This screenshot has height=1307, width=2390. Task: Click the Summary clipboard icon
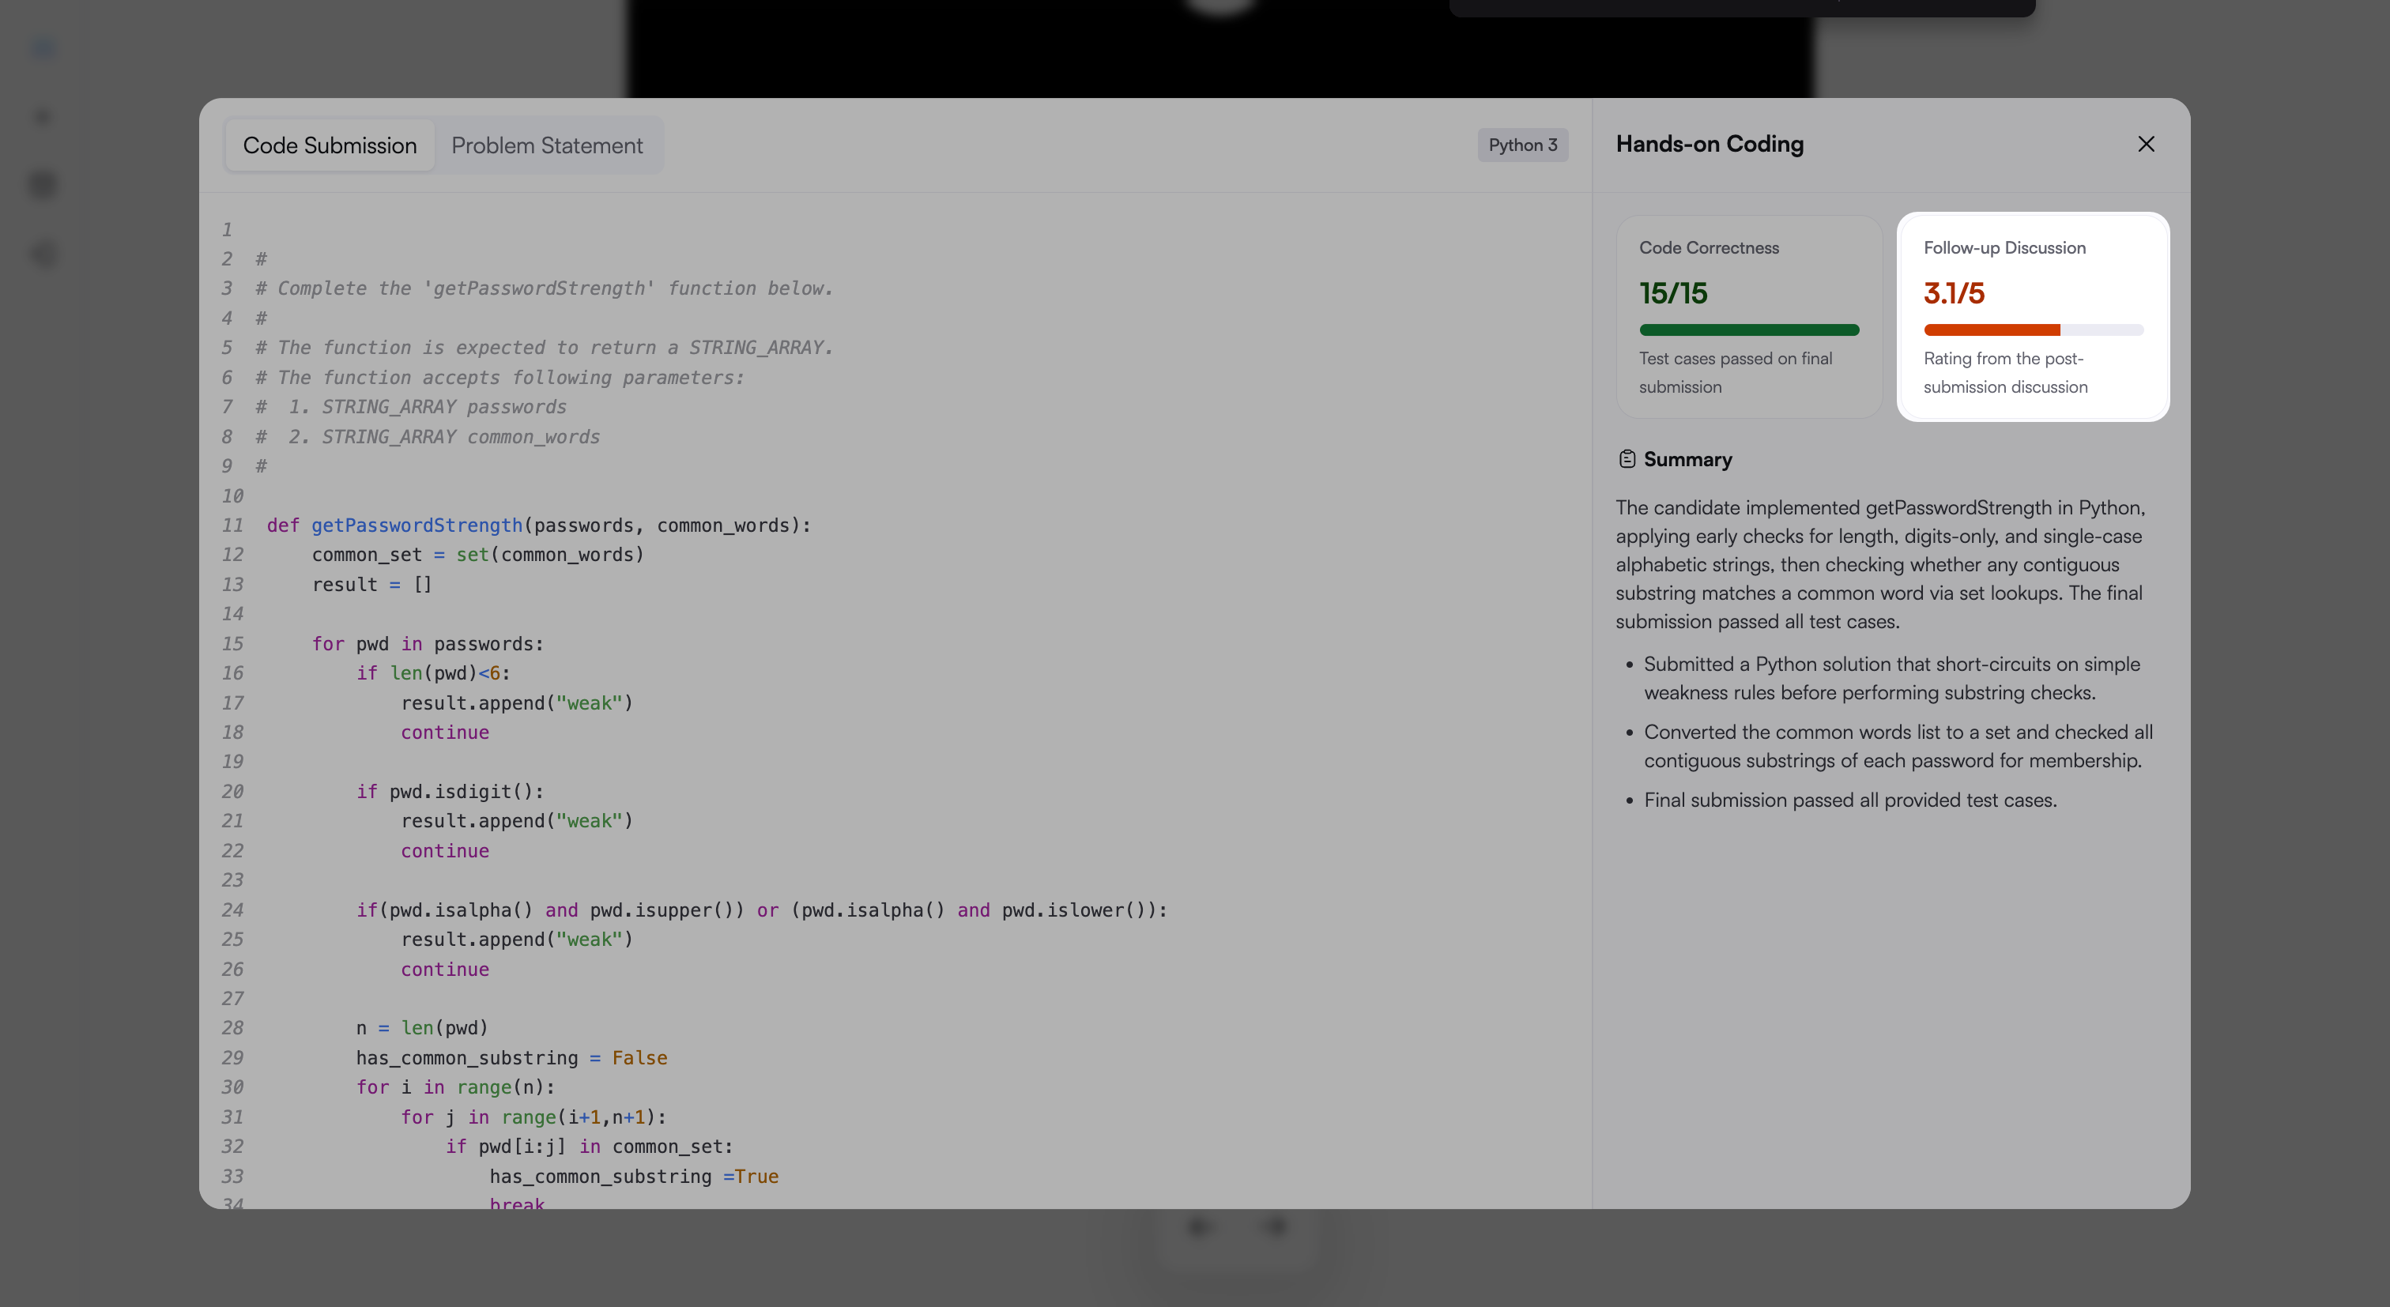pyautogui.click(x=1627, y=459)
